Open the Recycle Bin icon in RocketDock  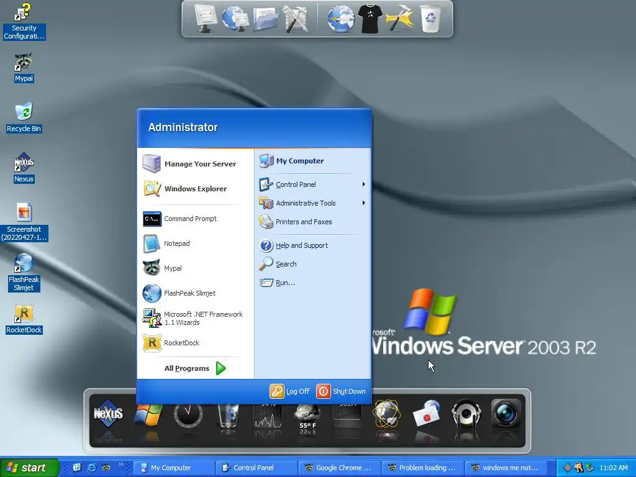[430, 19]
